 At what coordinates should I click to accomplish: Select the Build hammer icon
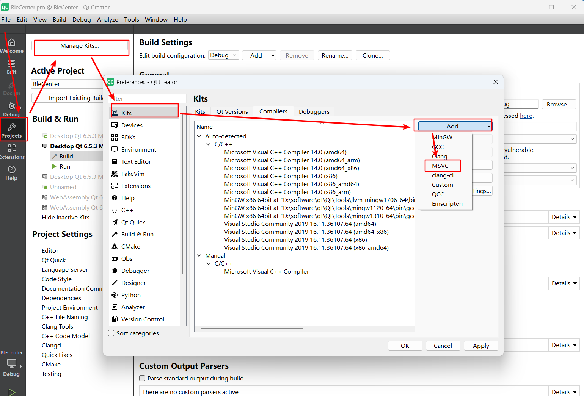click(x=54, y=156)
